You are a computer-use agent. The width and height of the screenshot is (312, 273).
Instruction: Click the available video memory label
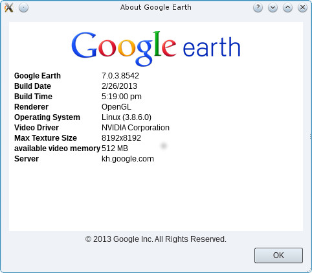pyautogui.click(x=57, y=148)
